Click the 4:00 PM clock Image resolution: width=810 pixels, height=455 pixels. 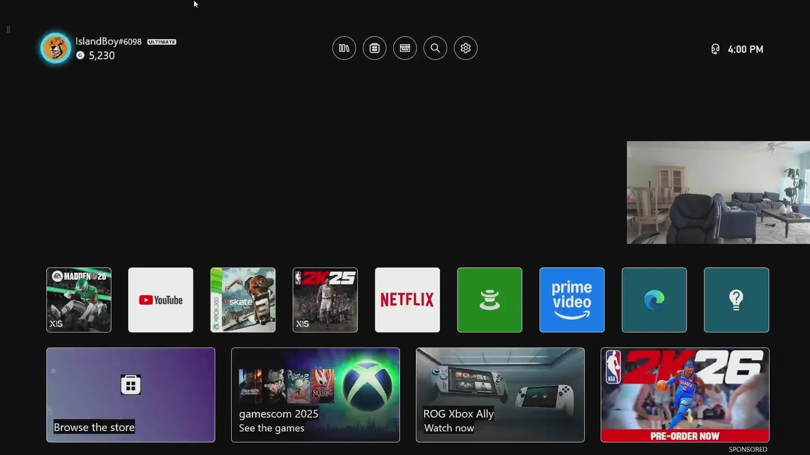[745, 49]
